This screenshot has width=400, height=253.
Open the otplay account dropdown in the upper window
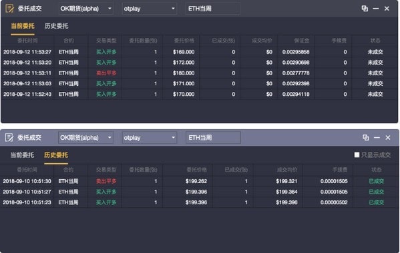(x=149, y=9)
